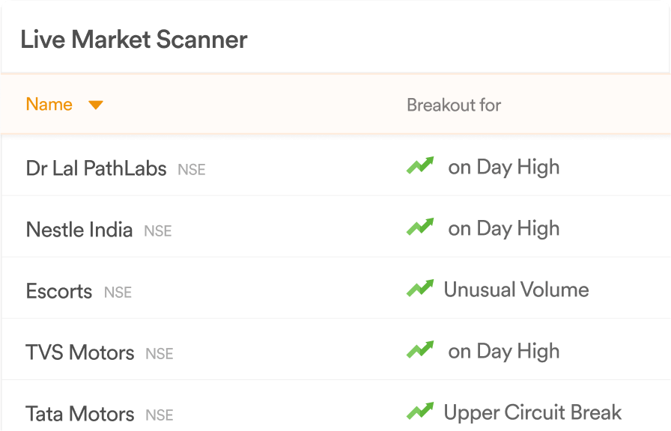The height and width of the screenshot is (431, 671).
Task: Click NSE label beside Escorts
Action: pyautogui.click(x=118, y=293)
